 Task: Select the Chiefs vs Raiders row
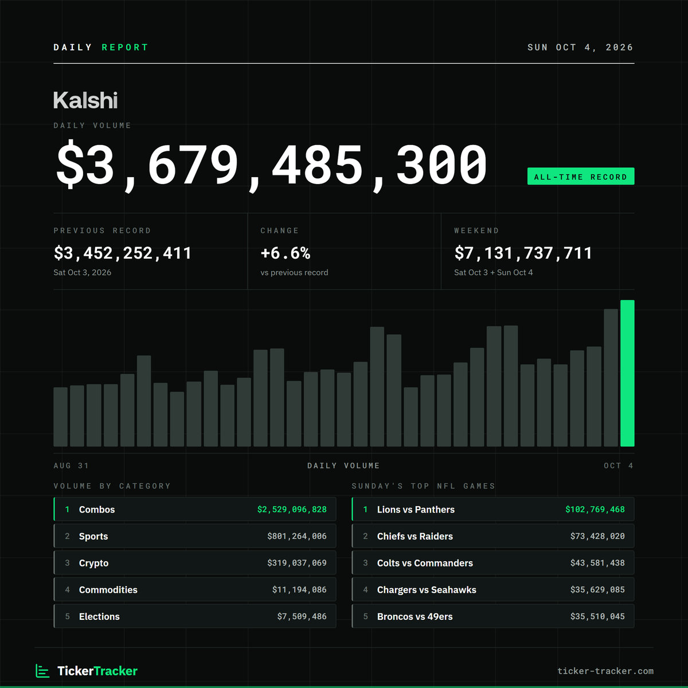point(493,536)
